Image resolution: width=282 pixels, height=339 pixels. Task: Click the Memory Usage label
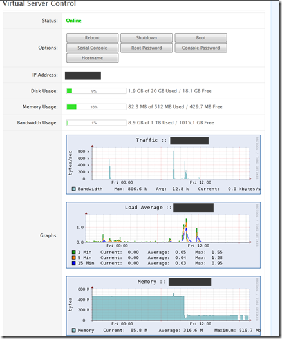(40, 107)
